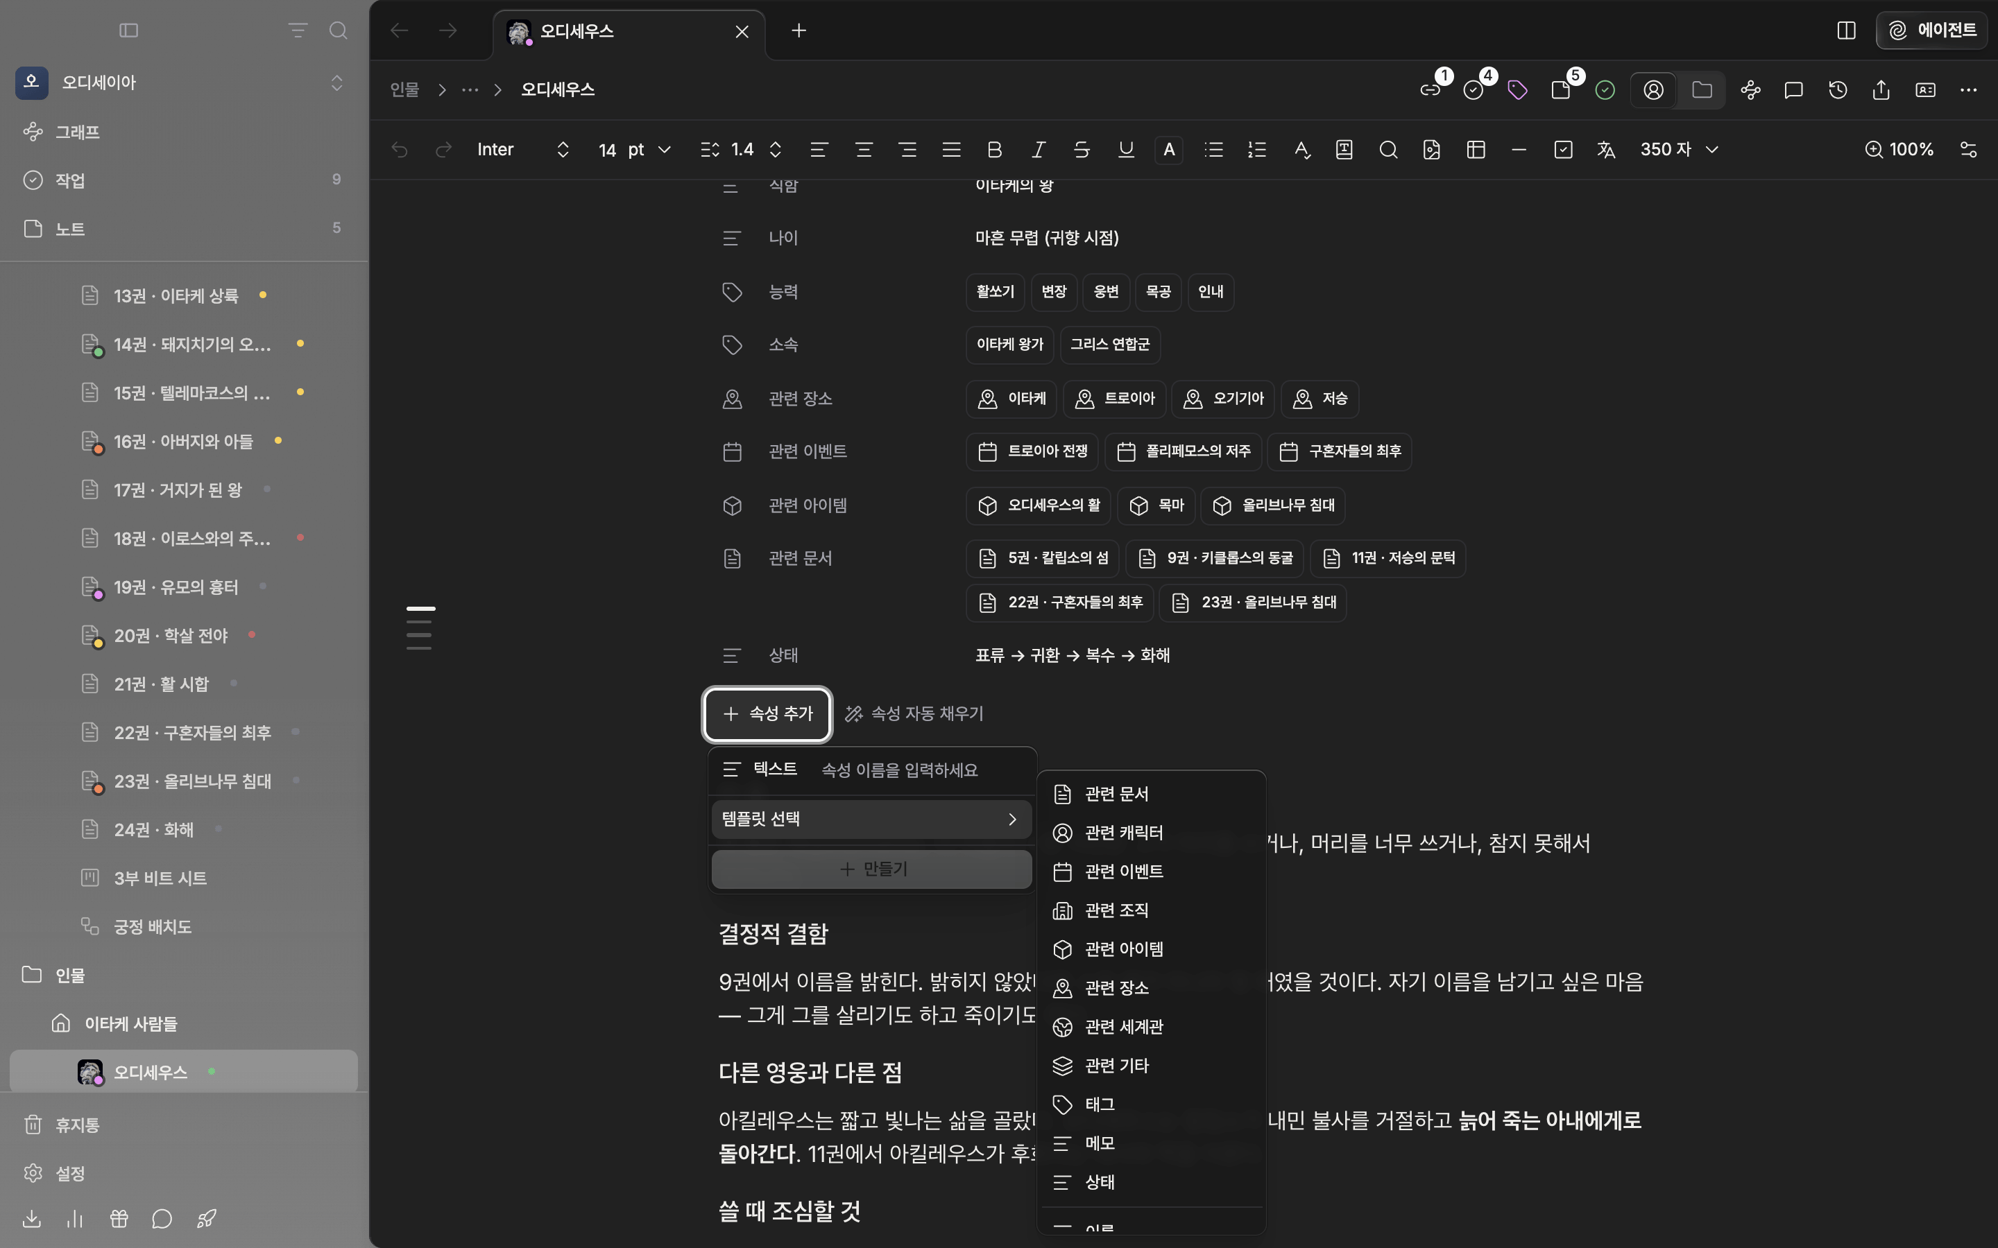Open the split view icon at top right
Screen dimensions: 1998x1248
pos(1846,31)
